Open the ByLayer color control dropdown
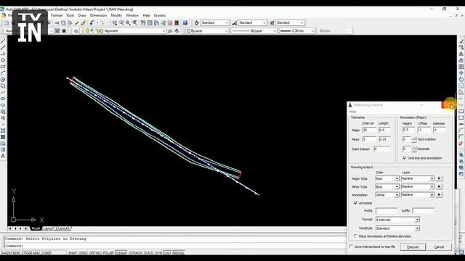 tap(226, 30)
